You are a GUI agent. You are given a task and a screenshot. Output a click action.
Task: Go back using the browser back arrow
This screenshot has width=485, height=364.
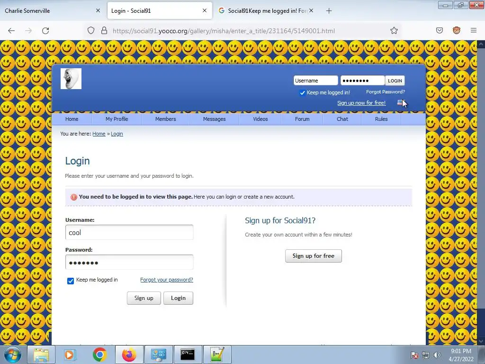pyautogui.click(x=11, y=31)
